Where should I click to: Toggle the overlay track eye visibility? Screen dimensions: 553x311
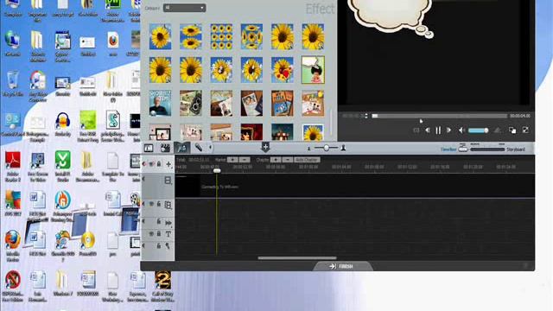tap(151, 204)
